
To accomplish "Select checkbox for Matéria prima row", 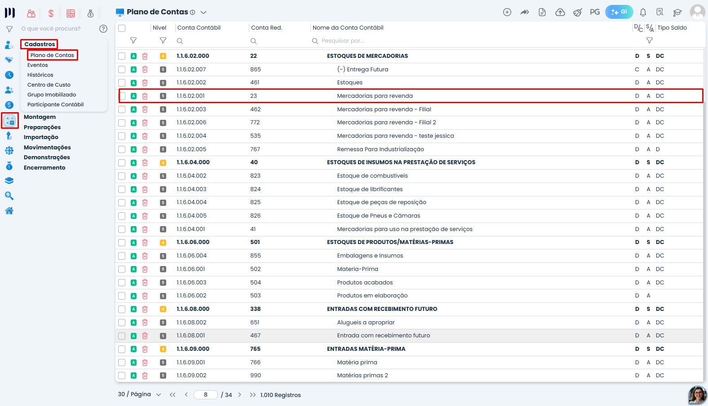I will 122,362.
